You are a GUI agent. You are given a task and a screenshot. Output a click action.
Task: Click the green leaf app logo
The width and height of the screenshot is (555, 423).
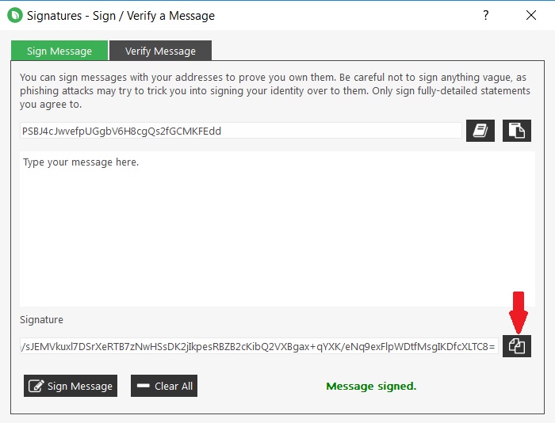pos(14,15)
